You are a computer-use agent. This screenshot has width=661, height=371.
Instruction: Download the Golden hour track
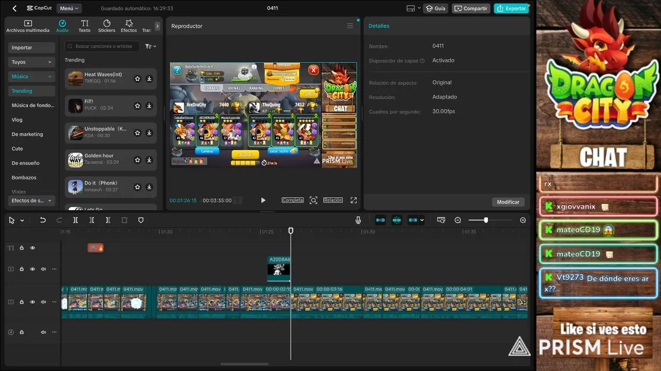[149, 160]
